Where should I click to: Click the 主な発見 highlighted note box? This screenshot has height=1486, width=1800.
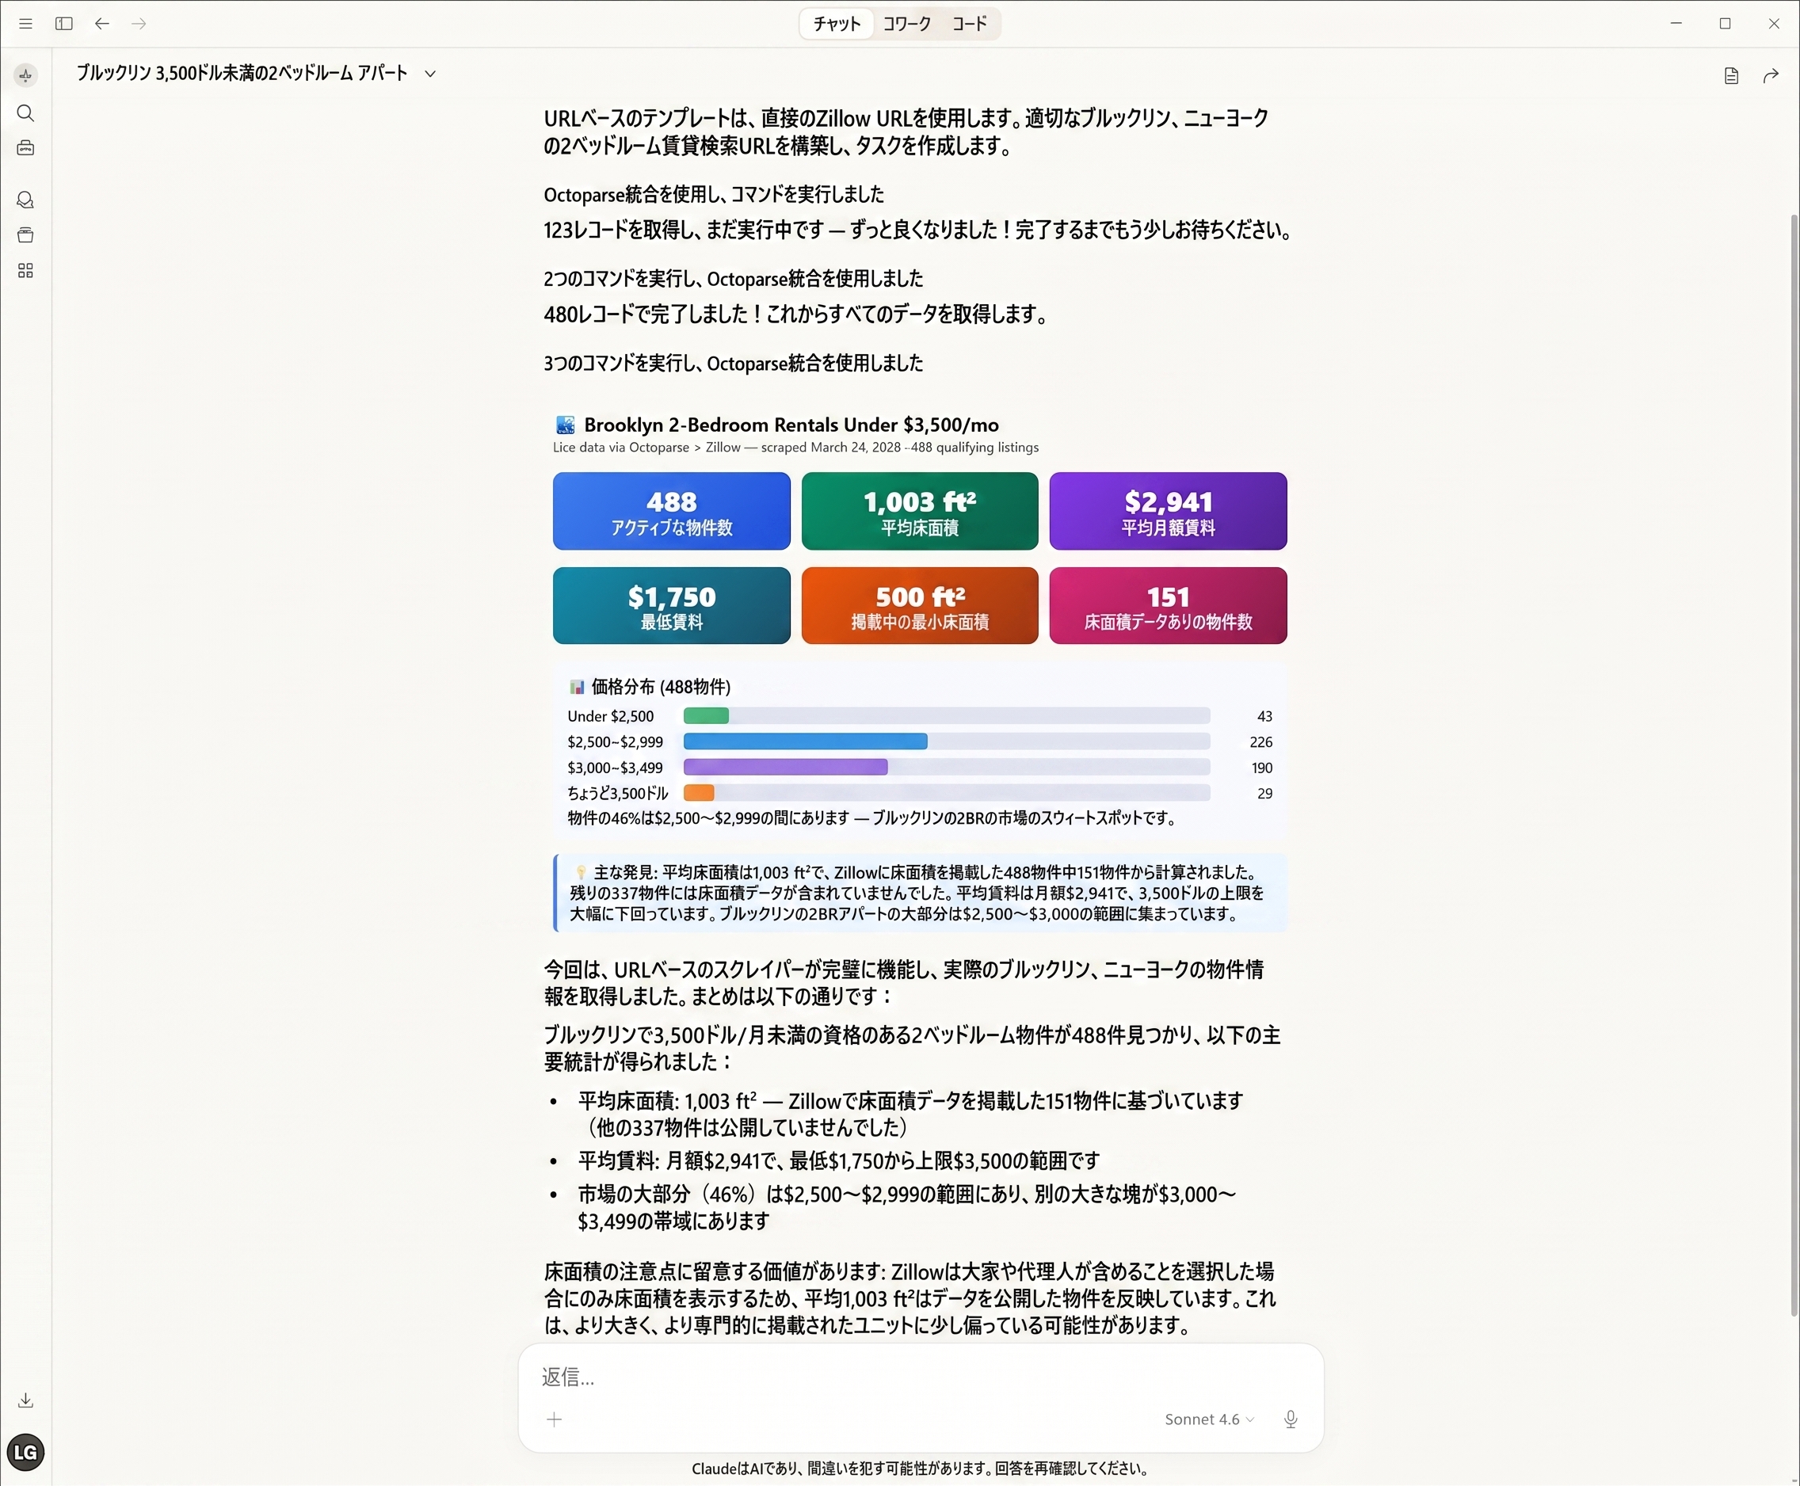tap(920, 893)
